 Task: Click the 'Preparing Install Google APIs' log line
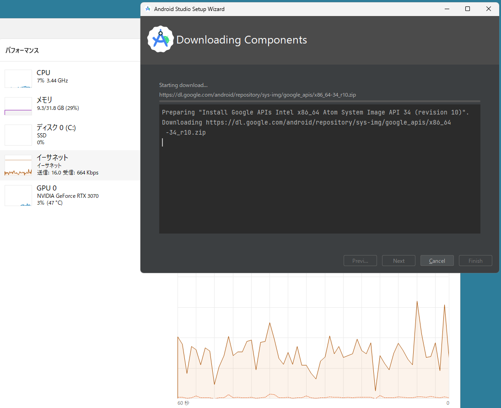pos(315,112)
